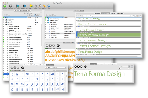Open the glyph character set dropdown

[x=56, y=68]
